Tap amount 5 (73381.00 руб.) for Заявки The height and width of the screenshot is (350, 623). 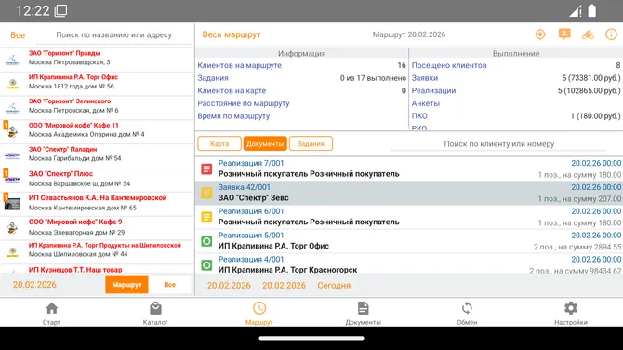click(591, 78)
